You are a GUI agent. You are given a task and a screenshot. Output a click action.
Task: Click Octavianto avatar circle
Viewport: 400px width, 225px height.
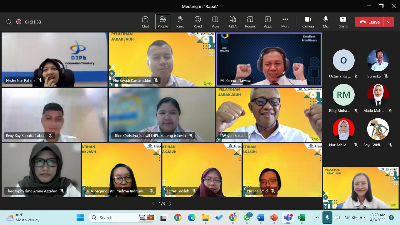coord(343,60)
